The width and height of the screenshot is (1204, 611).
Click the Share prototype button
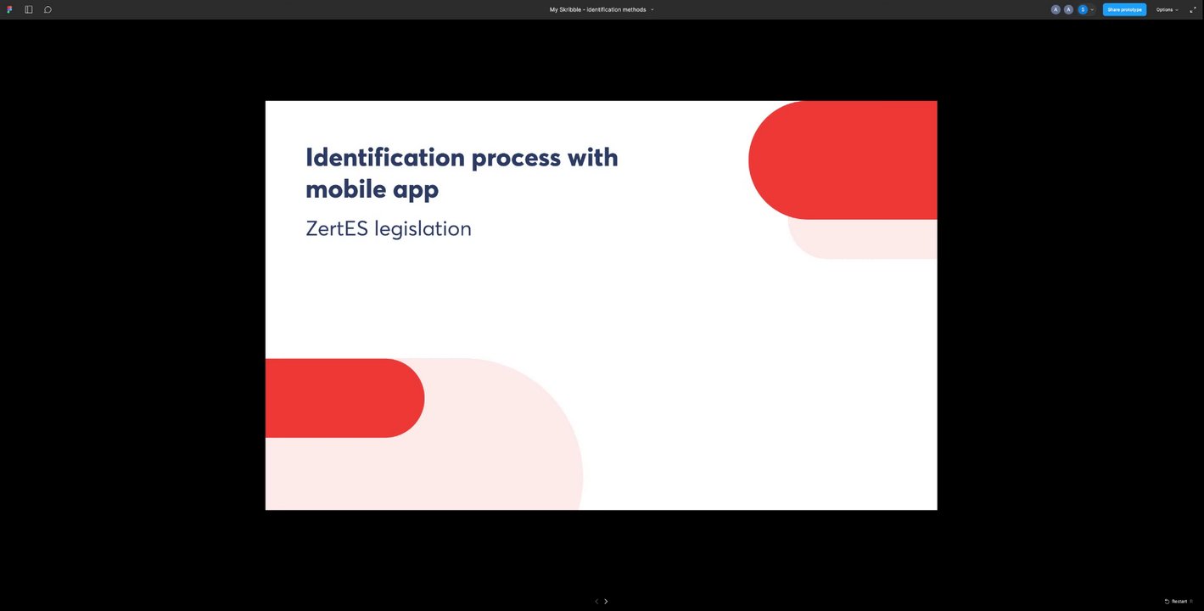pyautogui.click(x=1124, y=9)
